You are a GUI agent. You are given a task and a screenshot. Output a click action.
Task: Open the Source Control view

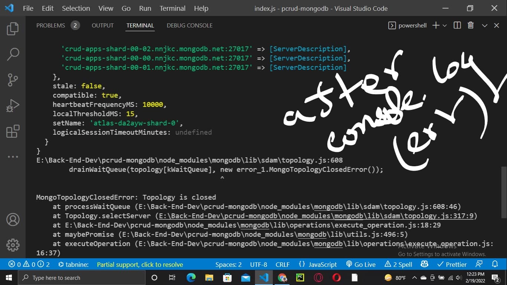pyautogui.click(x=13, y=80)
